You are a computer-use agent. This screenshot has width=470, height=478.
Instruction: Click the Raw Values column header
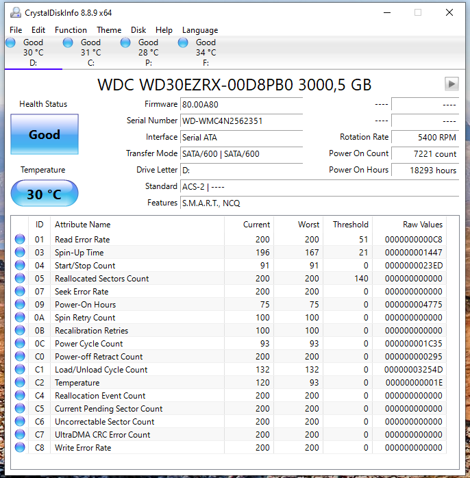tap(409, 225)
